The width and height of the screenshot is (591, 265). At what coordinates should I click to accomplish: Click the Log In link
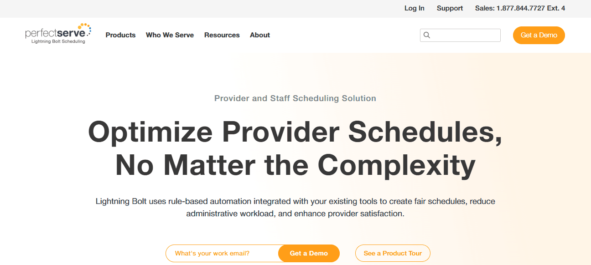[x=414, y=8]
